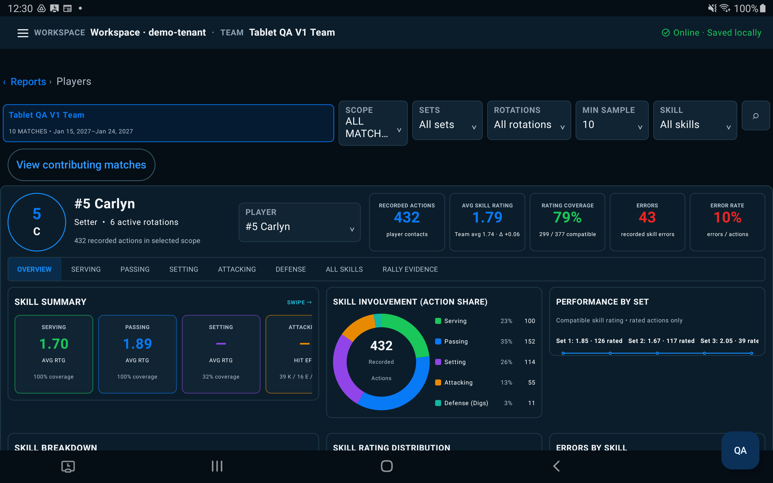Open the RALLY EVIDENCE tab

pos(410,269)
